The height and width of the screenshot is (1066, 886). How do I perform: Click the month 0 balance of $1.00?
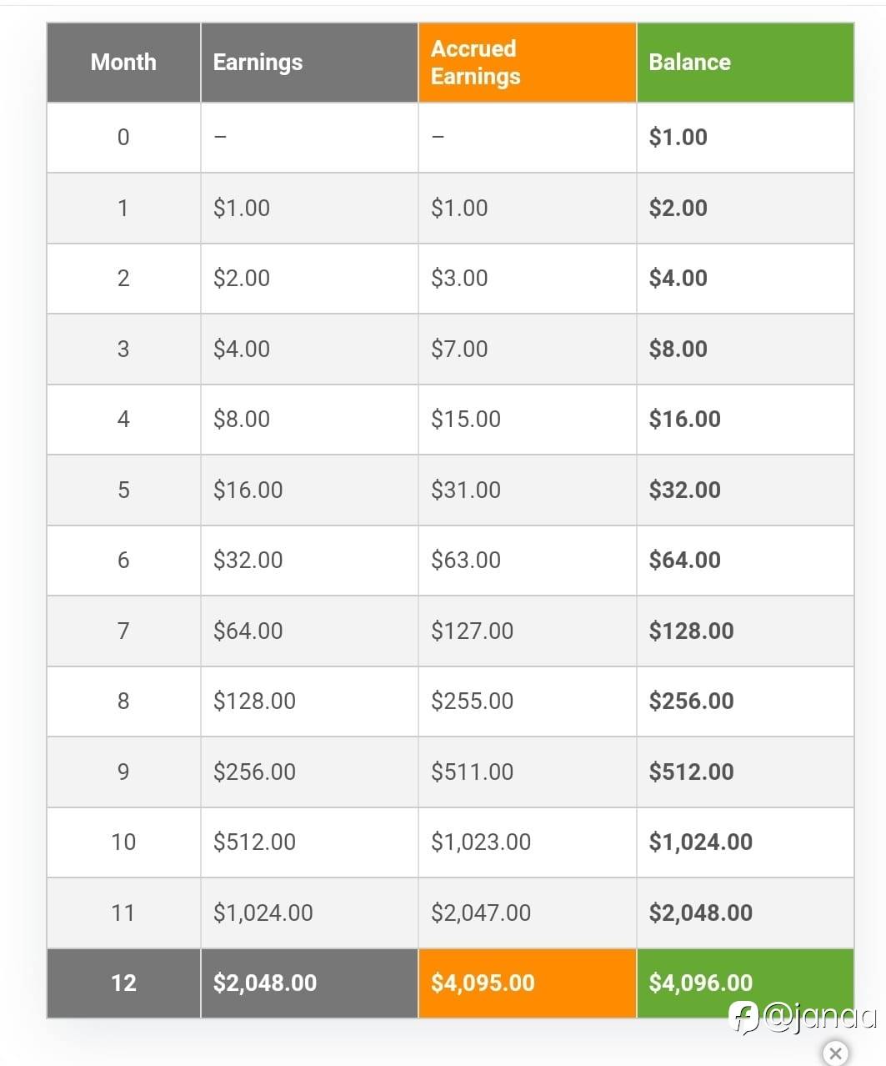678,137
